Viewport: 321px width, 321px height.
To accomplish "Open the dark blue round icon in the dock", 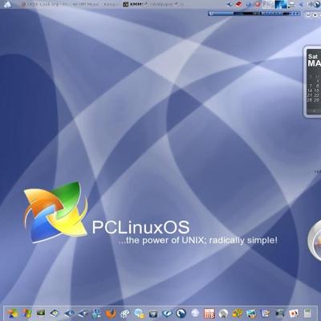I will [x=181, y=313].
